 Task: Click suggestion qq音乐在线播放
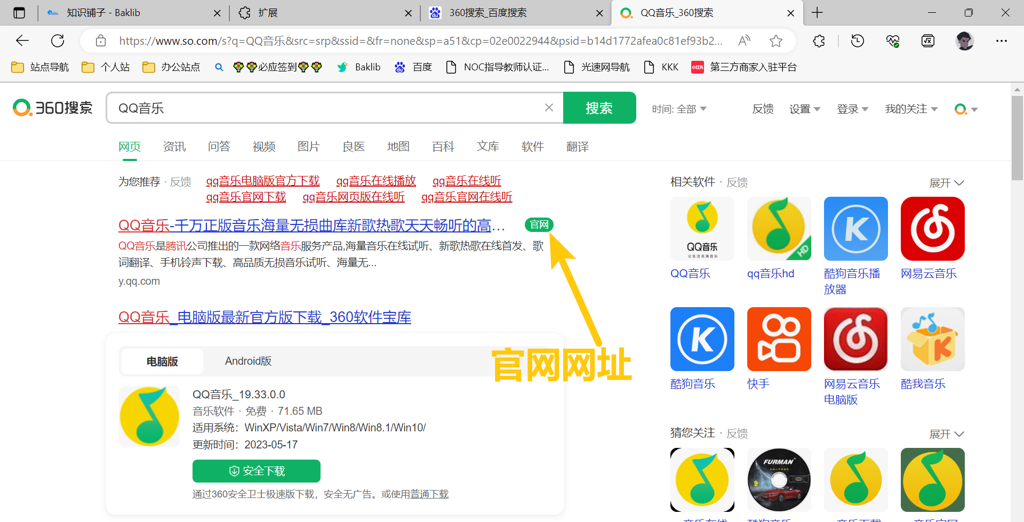coord(376,181)
